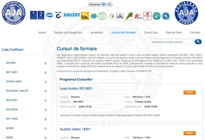205x140 pixels.
Task: Click aplica for Auditori Interni 14001
Action: point(190,133)
